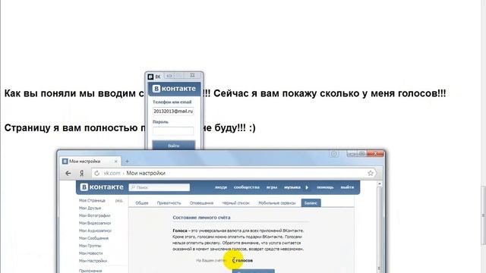The width and height of the screenshot is (486, 273).
Task: Click the 'Состояние личного счёта' heading
Action: click(x=201, y=218)
